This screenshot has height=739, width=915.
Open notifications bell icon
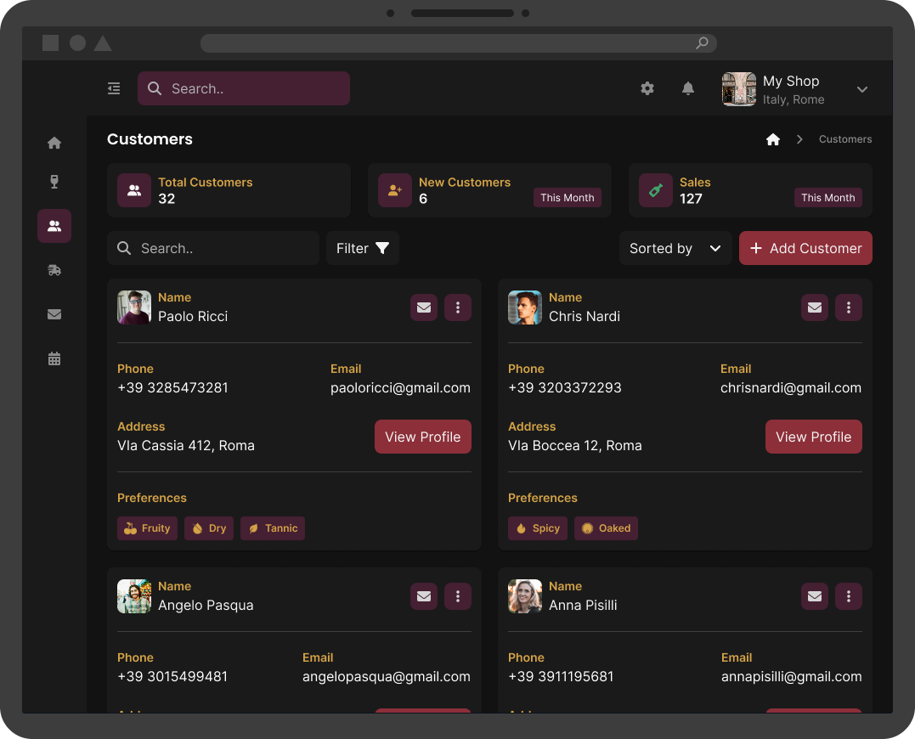tap(688, 88)
